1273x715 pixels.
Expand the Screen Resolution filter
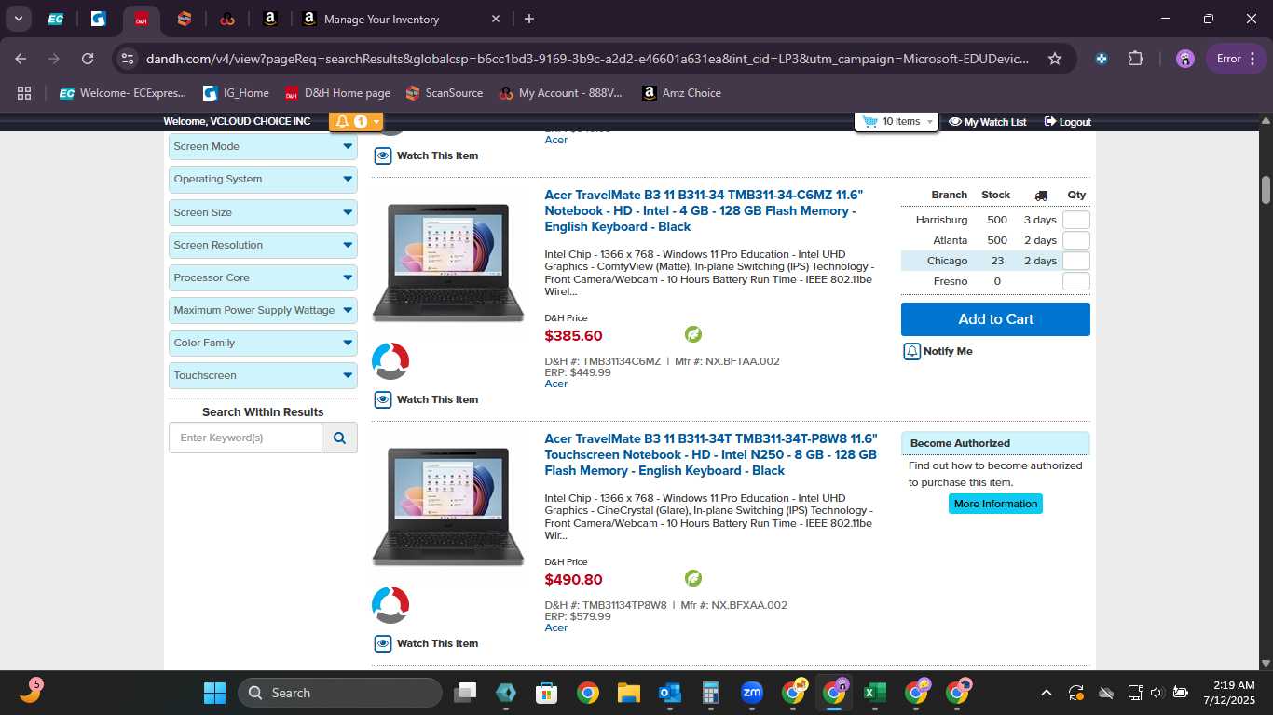point(263,245)
